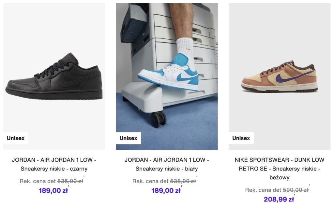Click the Unisex badge on the Dunk Low

[x=241, y=138]
